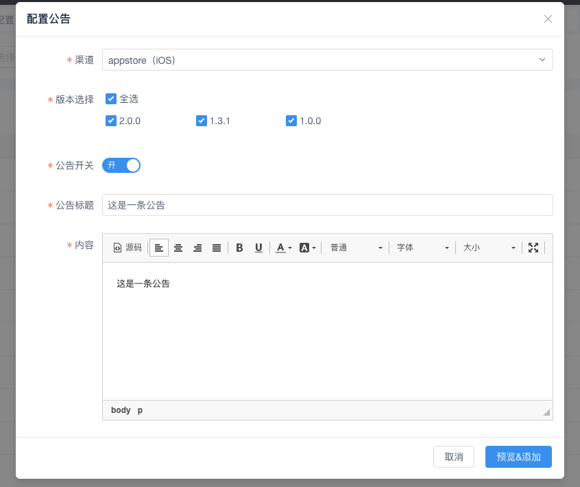This screenshot has width=580, height=487.
Task: Open the 普通 paragraph format dropdown
Action: point(356,248)
